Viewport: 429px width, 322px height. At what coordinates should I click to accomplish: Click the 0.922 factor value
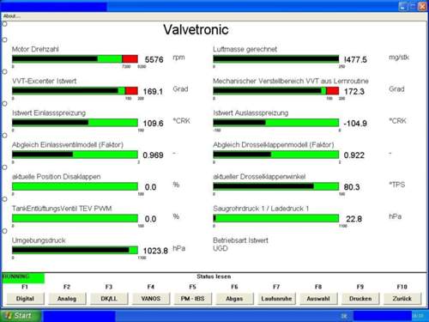tap(354, 155)
